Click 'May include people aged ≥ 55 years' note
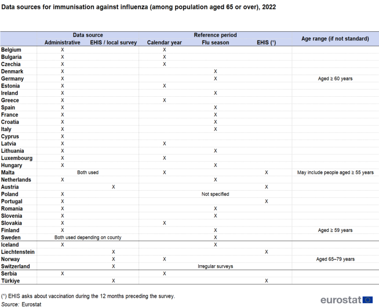The width and height of the screenshot is (379, 308). click(335, 172)
